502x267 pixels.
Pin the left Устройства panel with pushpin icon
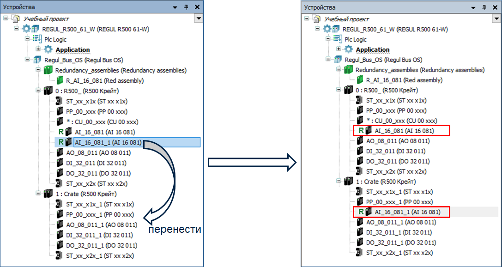(x=187, y=7)
